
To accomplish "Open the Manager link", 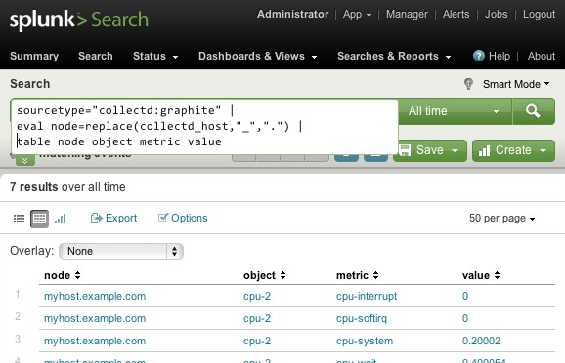I will coord(407,14).
